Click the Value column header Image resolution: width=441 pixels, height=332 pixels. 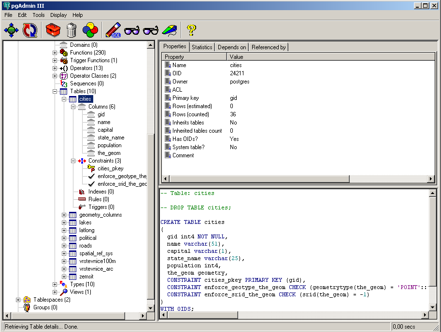point(331,57)
